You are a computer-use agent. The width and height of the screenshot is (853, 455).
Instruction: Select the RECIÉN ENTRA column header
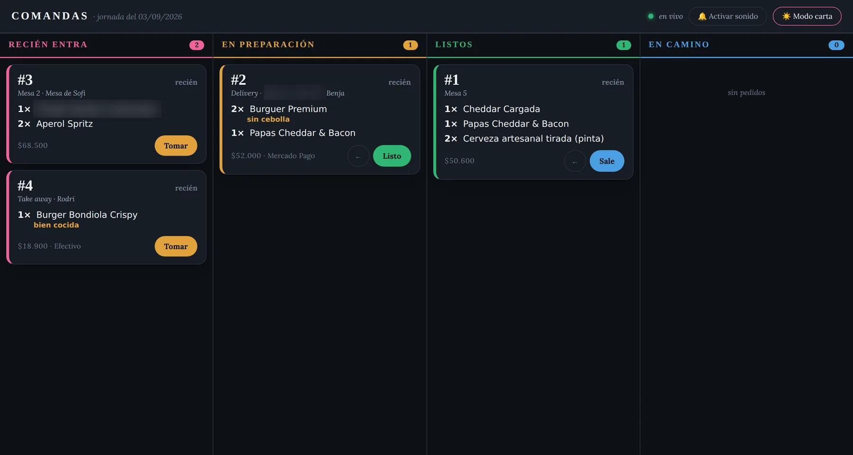[x=48, y=45]
